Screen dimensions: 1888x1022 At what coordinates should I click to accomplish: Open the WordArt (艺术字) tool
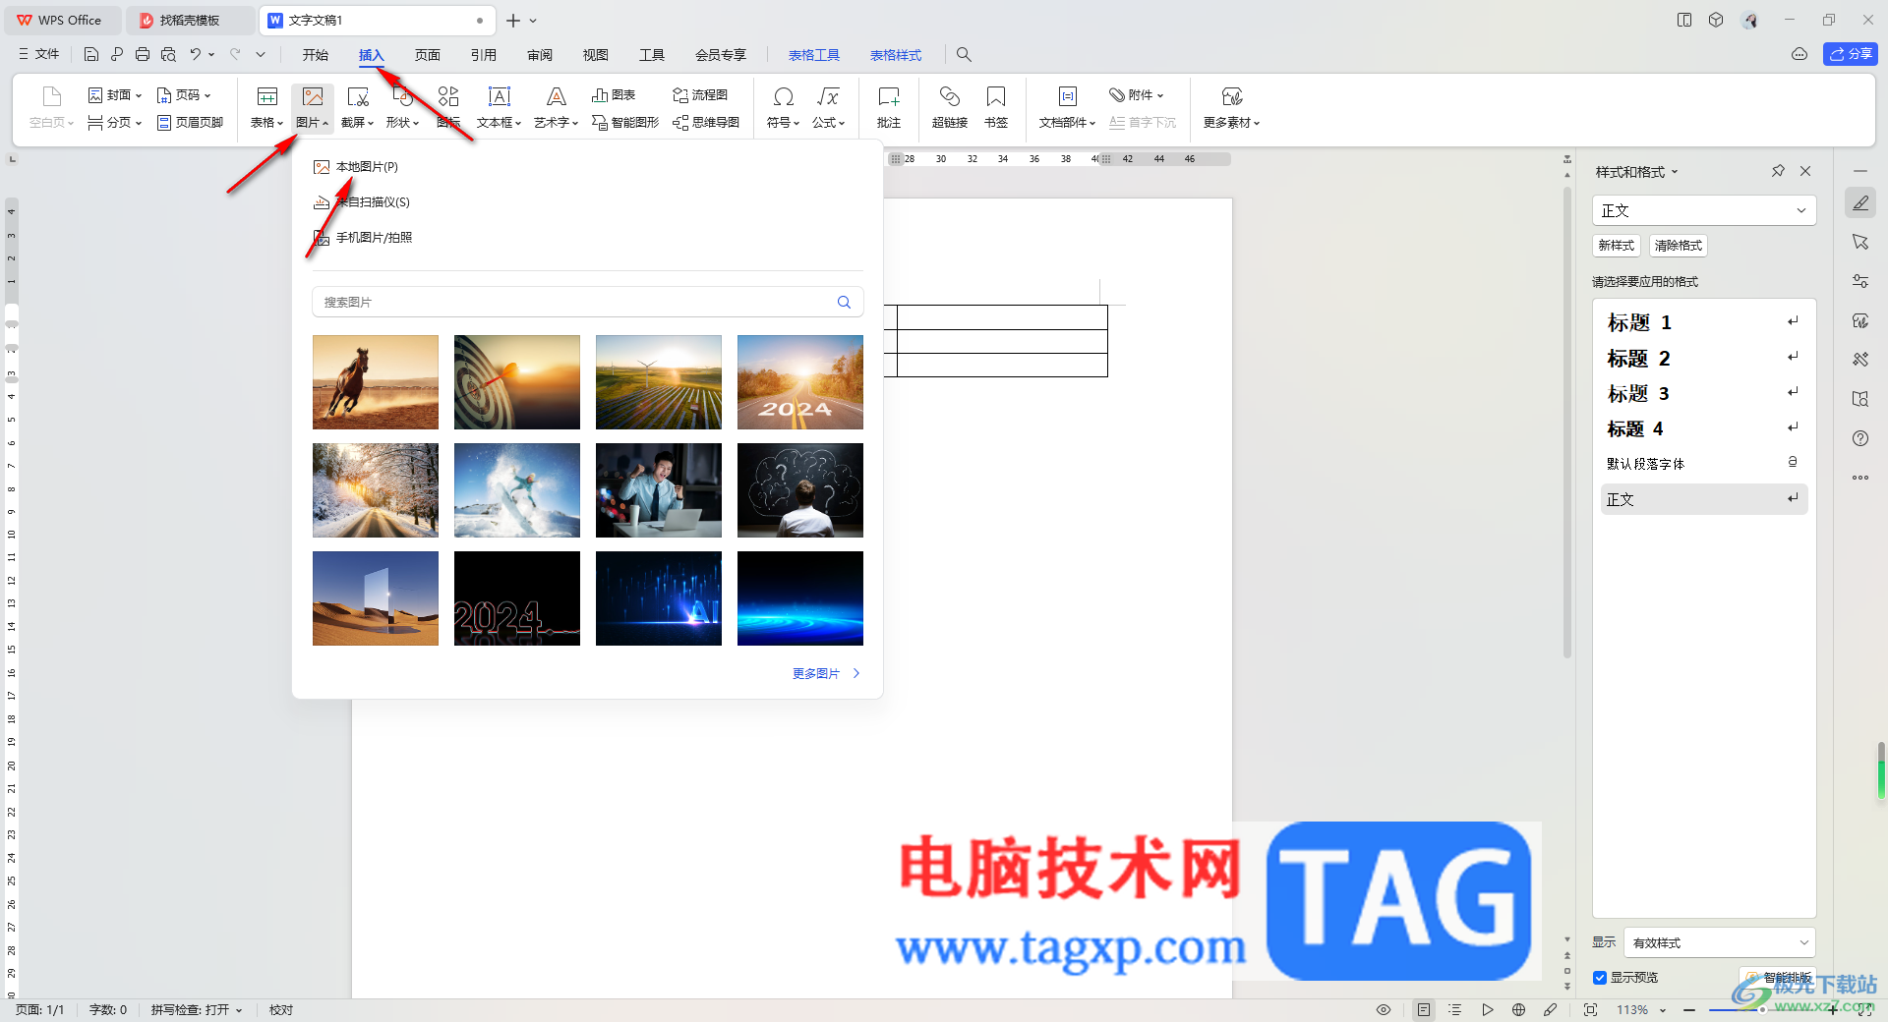556,108
